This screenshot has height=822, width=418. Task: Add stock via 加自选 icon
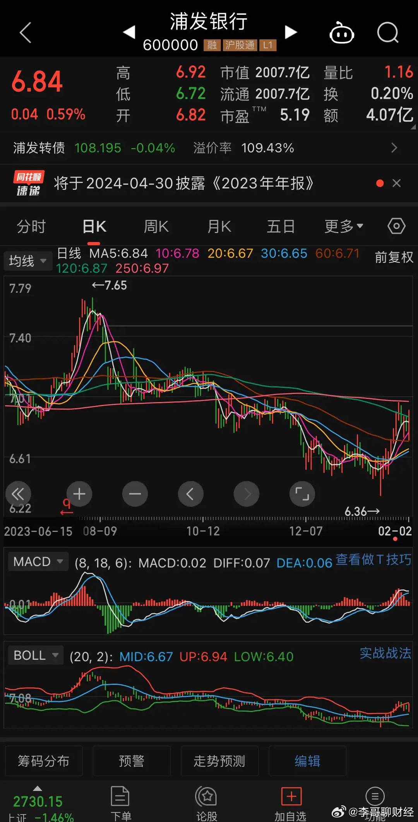click(291, 796)
